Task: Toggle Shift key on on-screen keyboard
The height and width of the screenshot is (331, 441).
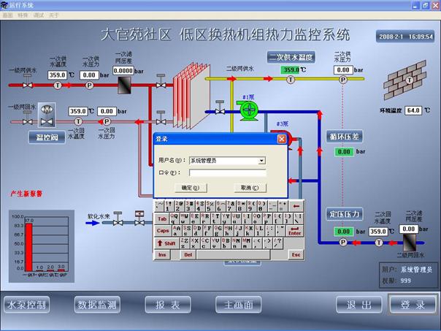Action: point(165,243)
